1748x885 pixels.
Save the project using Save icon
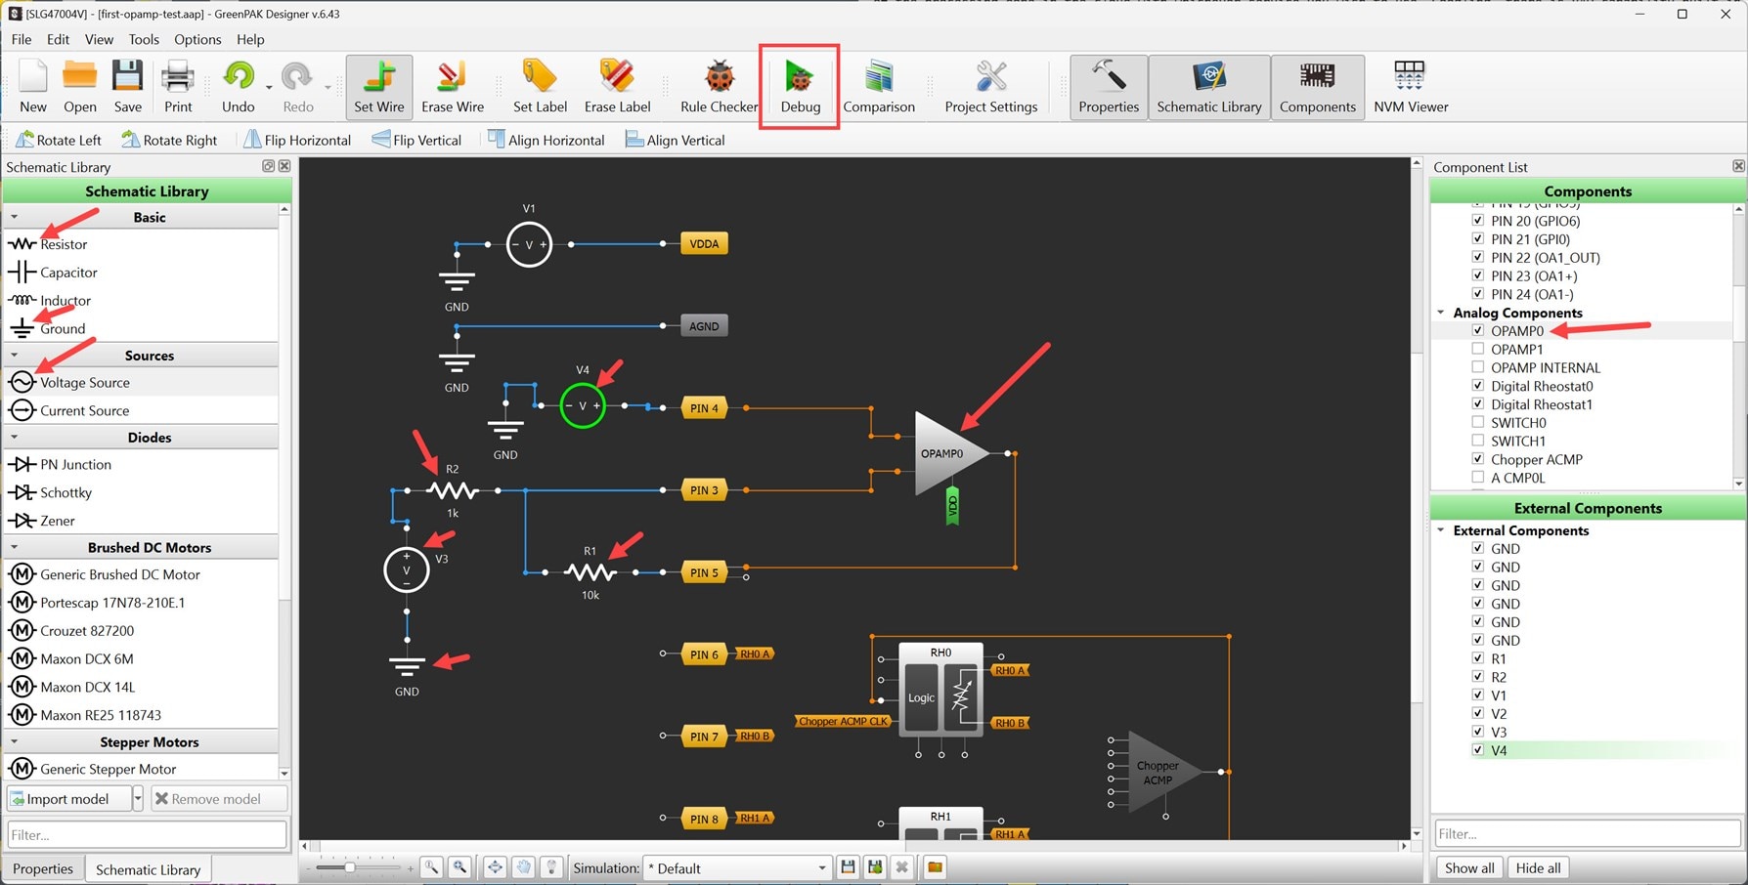pyautogui.click(x=127, y=86)
